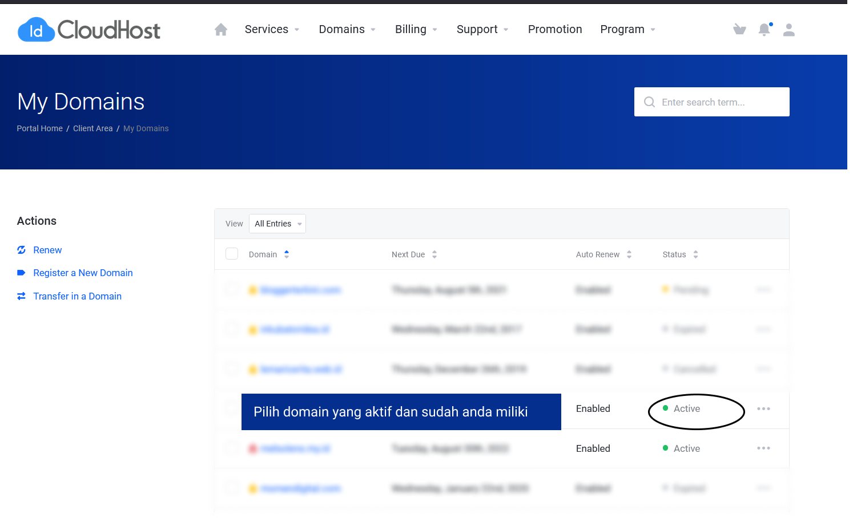Image resolution: width=853 pixels, height=518 pixels.
Task: Tick the select-all checkbox in table header
Action: 232,254
